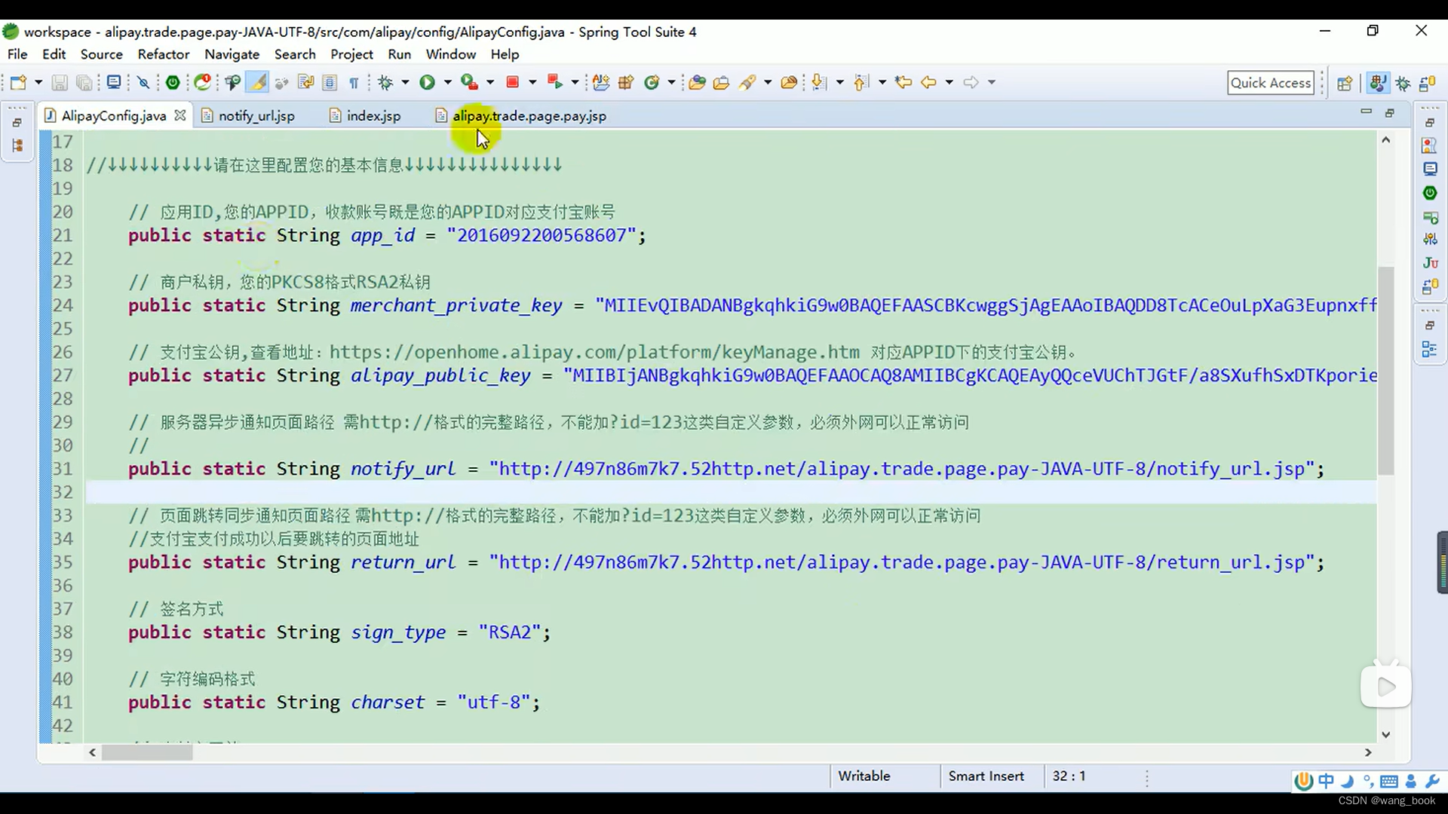
Task: Click the editor scroll-down arrow
Action: tap(1385, 734)
